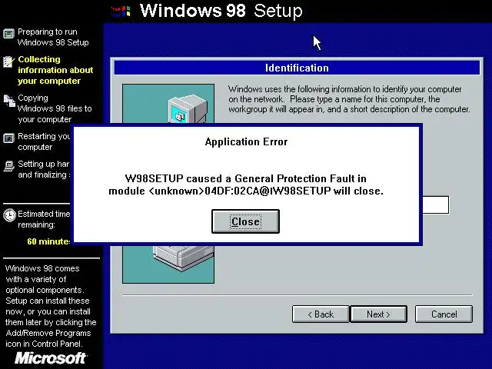Click the Setting up hardware step icon
Image resolution: width=492 pixels, height=369 pixels.
[x=8, y=166]
